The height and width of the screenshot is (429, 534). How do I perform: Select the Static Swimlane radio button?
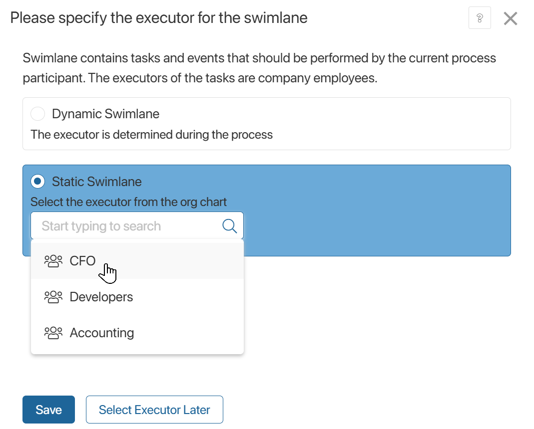coord(37,182)
